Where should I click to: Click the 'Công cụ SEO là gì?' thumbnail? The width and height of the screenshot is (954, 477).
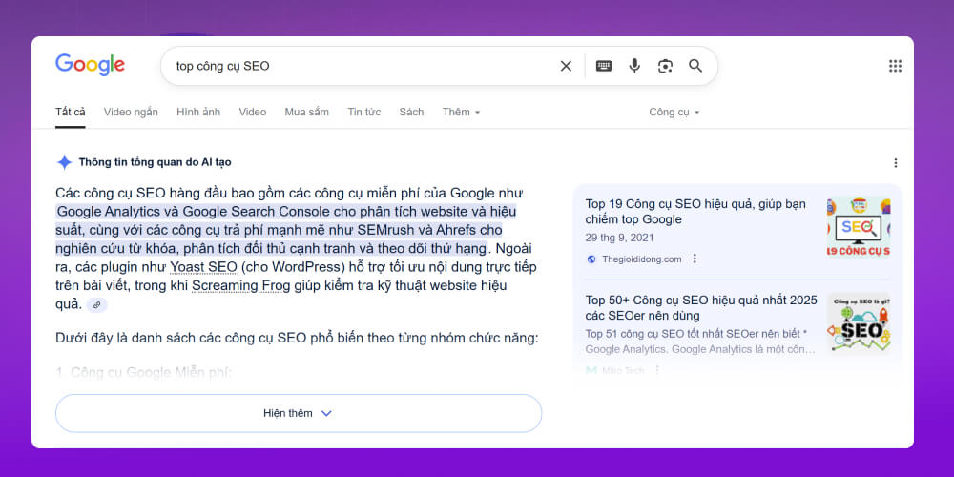point(858,322)
